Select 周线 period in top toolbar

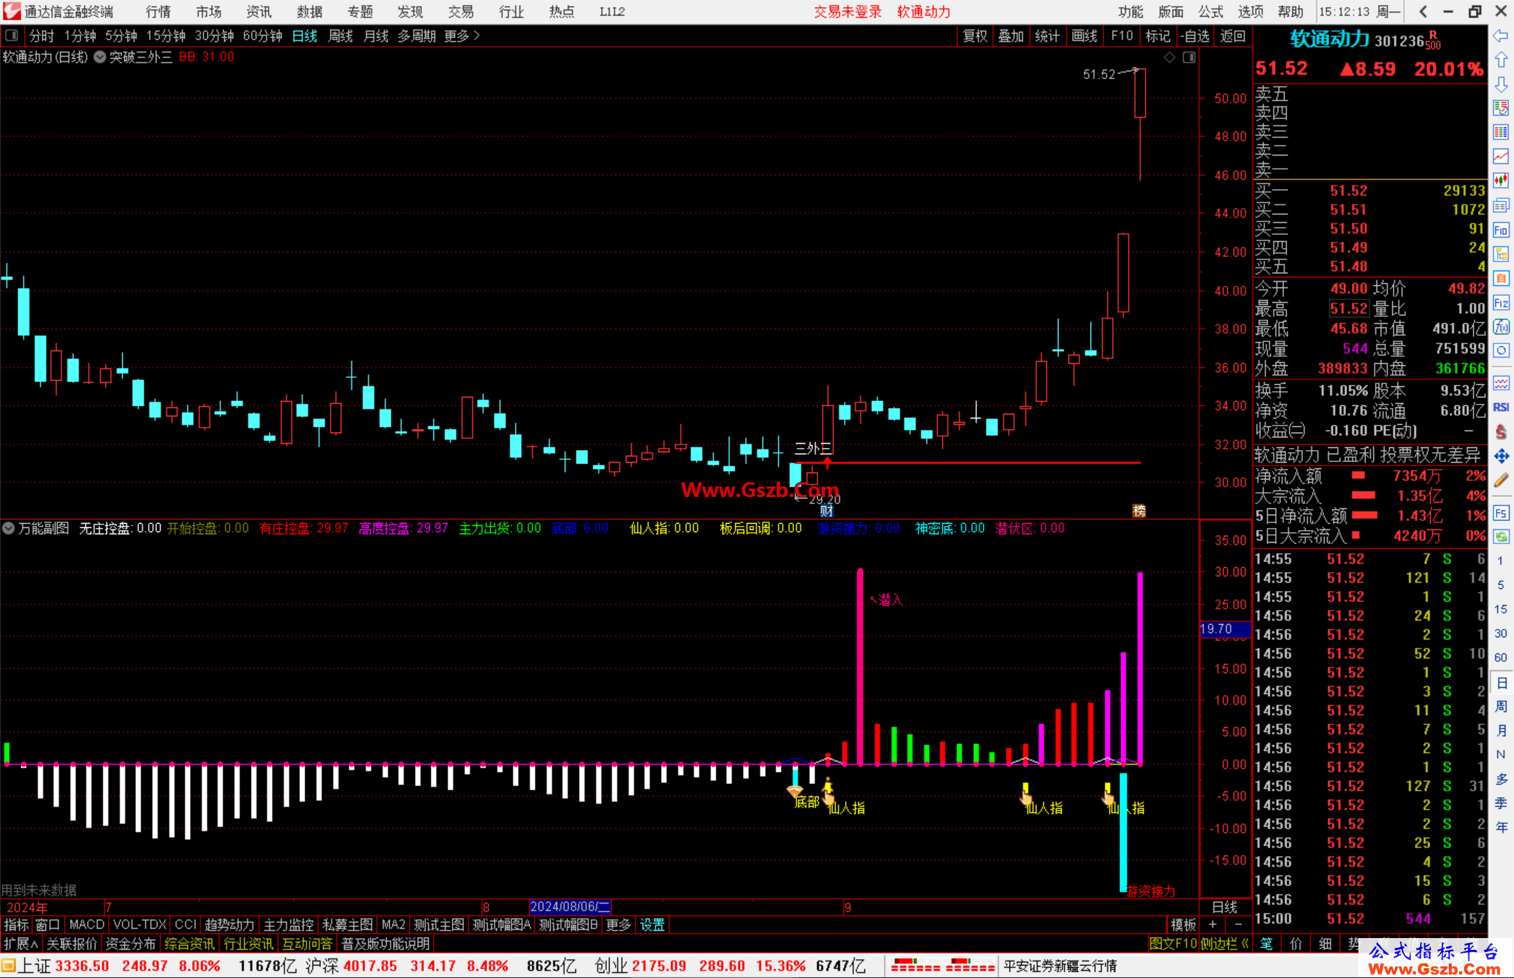click(341, 36)
